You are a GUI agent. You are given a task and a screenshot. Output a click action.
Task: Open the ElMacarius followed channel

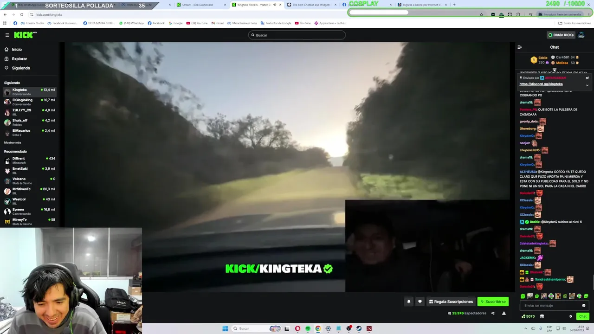click(30, 132)
